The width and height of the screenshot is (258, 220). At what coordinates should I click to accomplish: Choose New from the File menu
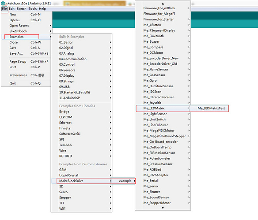[27, 15]
